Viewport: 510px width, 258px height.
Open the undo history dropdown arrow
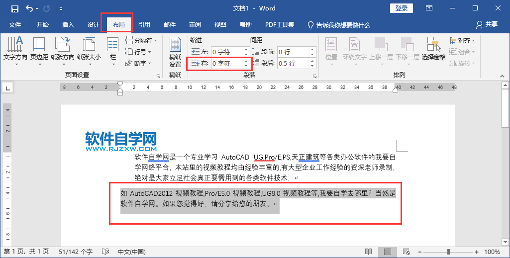pyautogui.click(x=37, y=9)
